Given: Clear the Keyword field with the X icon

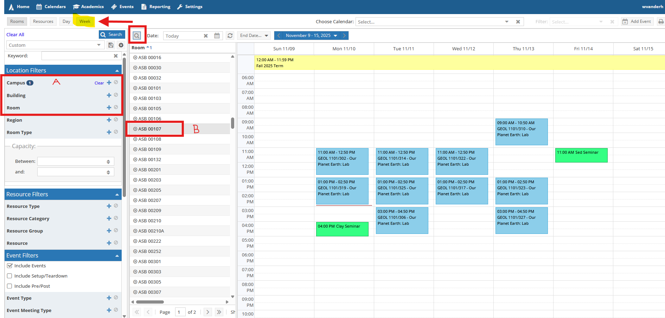Looking at the screenshot, I should coord(116,56).
